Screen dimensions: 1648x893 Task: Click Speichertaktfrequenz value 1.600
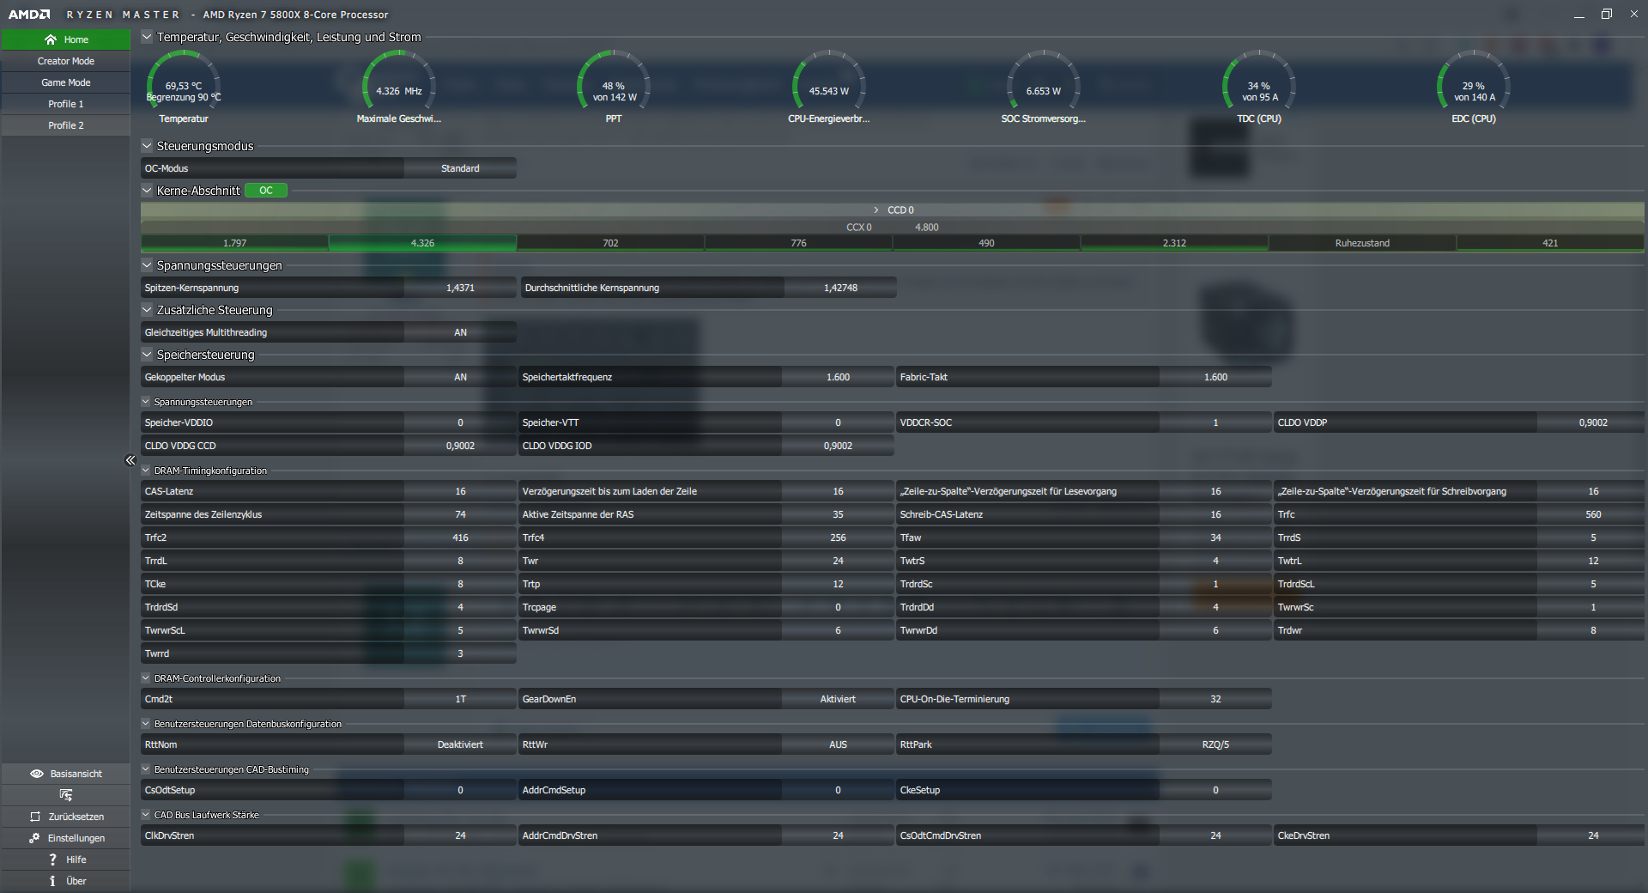click(838, 377)
